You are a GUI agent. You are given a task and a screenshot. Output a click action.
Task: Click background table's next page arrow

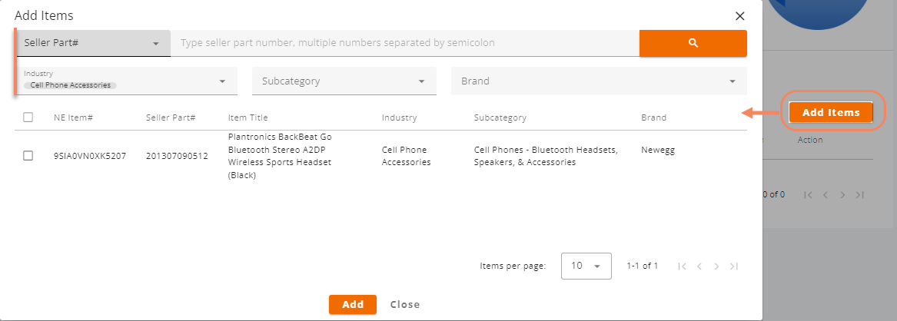coord(842,195)
